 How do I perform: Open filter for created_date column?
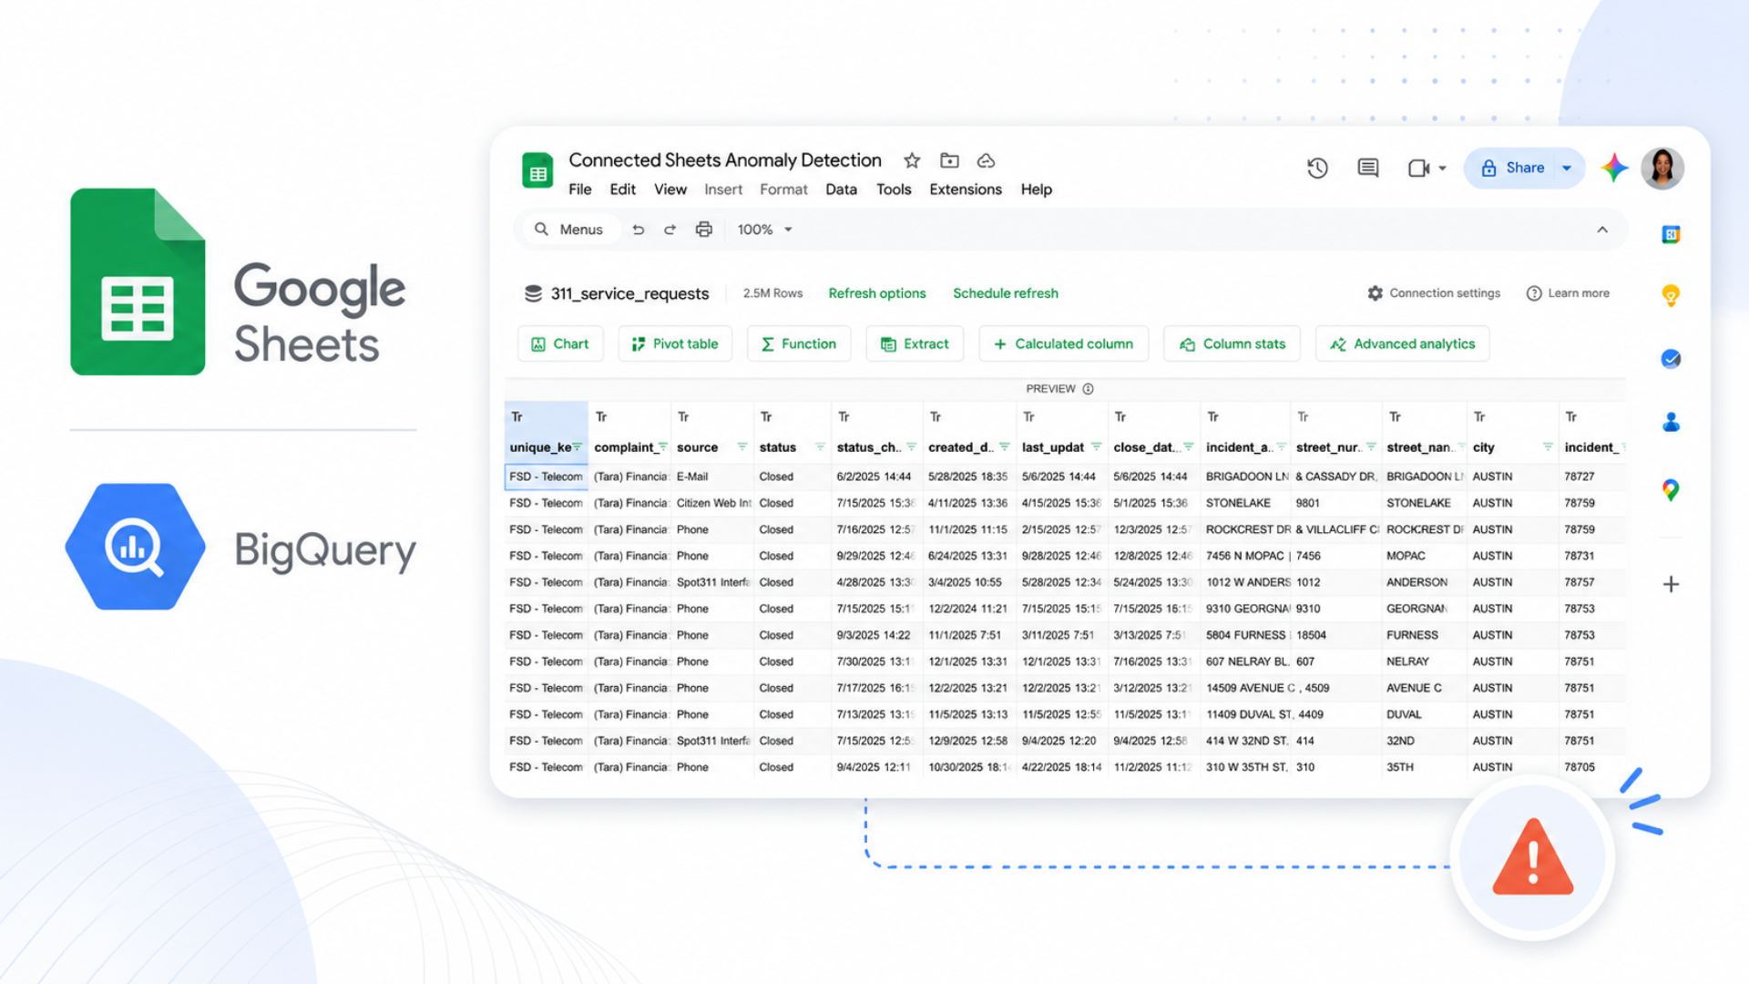pos(1005,447)
